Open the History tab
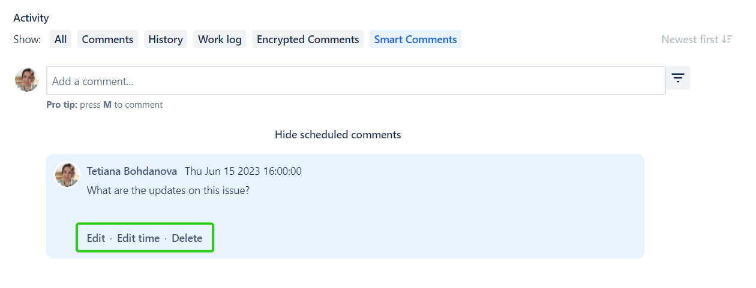This screenshot has width=756, height=288. pos(166,40)
